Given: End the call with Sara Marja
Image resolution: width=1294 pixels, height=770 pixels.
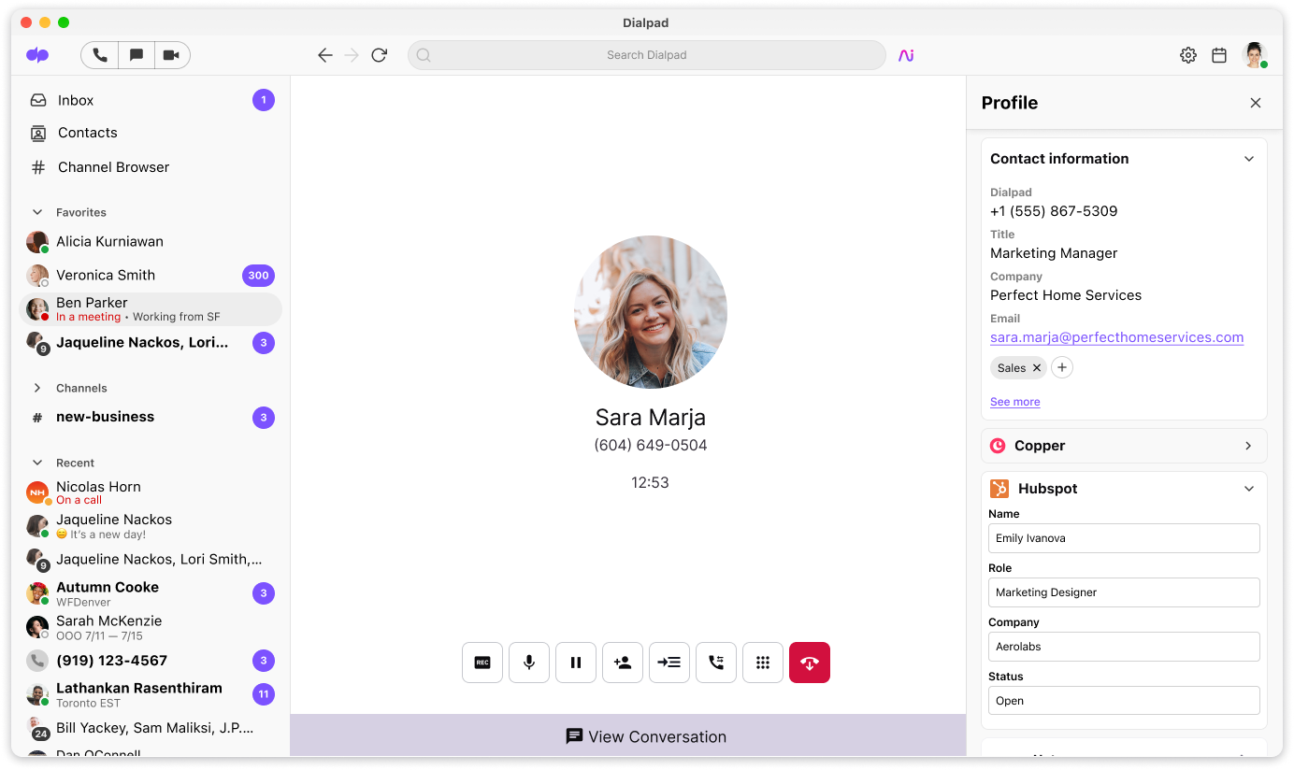Looking at the screenshot, I should [x=810, y=662].
